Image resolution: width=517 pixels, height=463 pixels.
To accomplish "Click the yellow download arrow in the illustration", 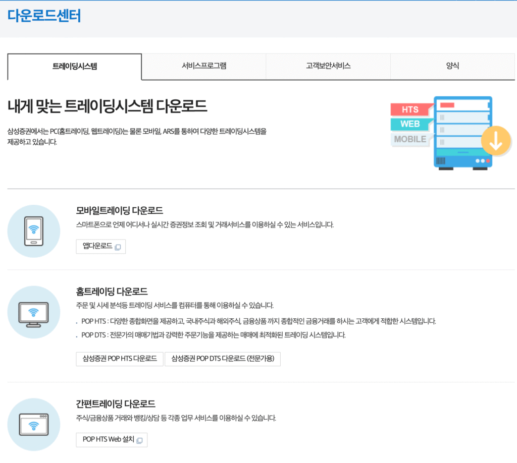I will [x=496, y=140].
